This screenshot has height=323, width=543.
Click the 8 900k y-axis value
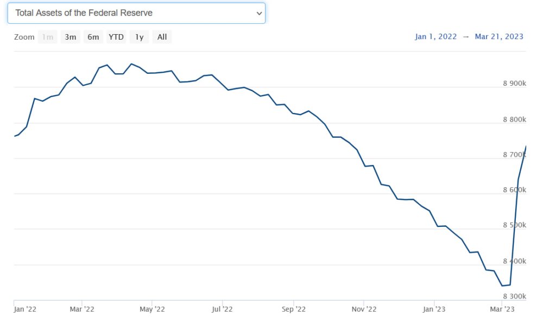pyautogui.click(x=515, y=84)
